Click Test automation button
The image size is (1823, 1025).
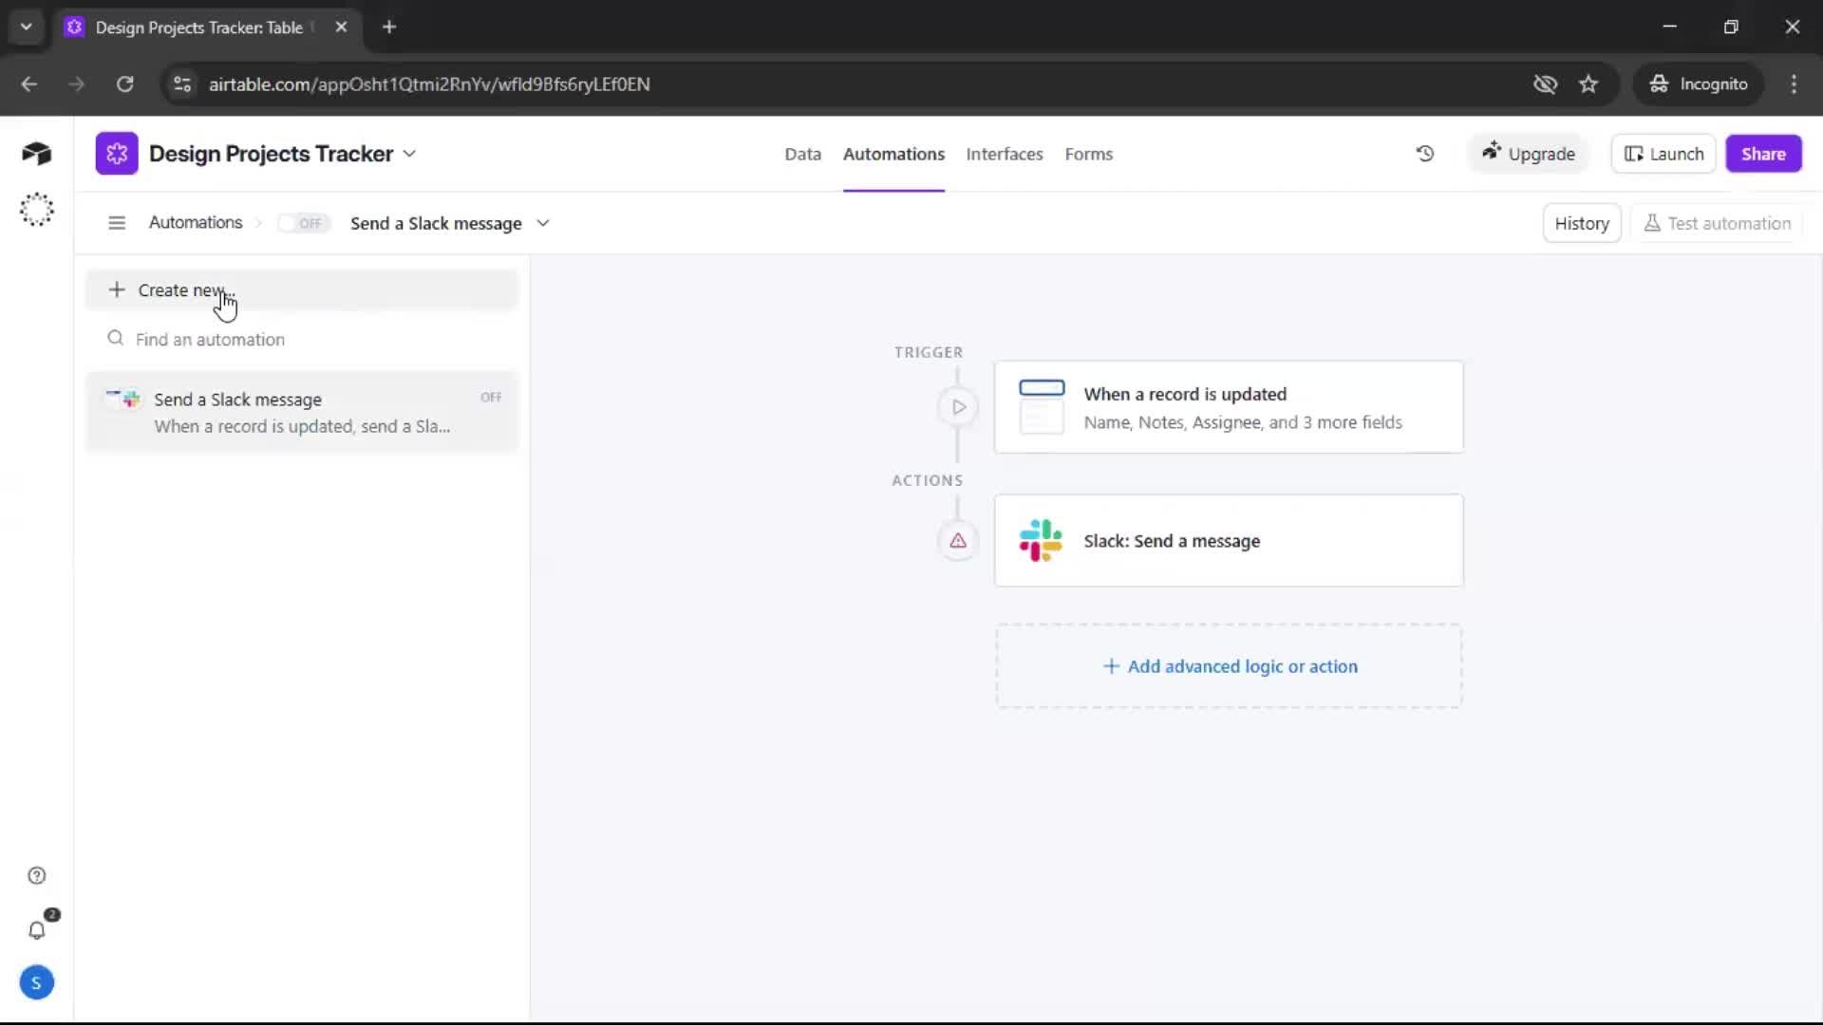[1717, 223]
